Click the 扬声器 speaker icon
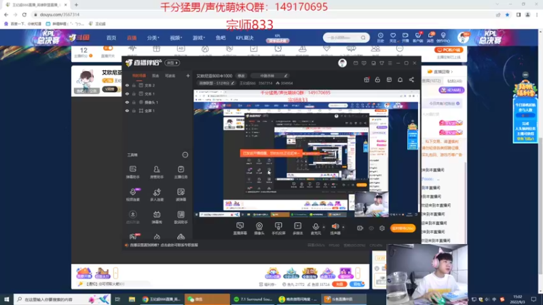Image resolution: width=543 pixels, height=305 pixels. click(335, 226)
